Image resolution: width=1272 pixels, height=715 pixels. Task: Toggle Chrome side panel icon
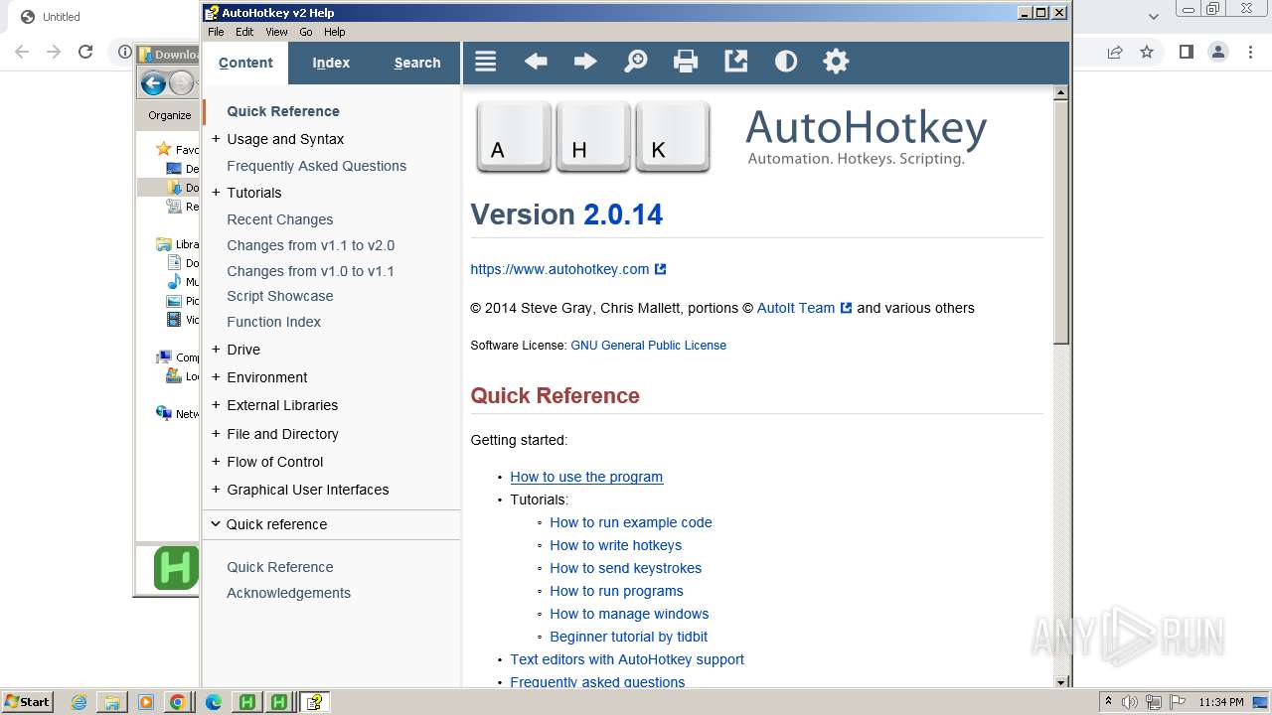pos(1186,52)
